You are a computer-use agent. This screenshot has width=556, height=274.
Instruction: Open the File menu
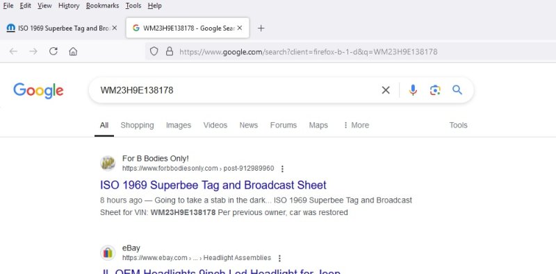8,6
